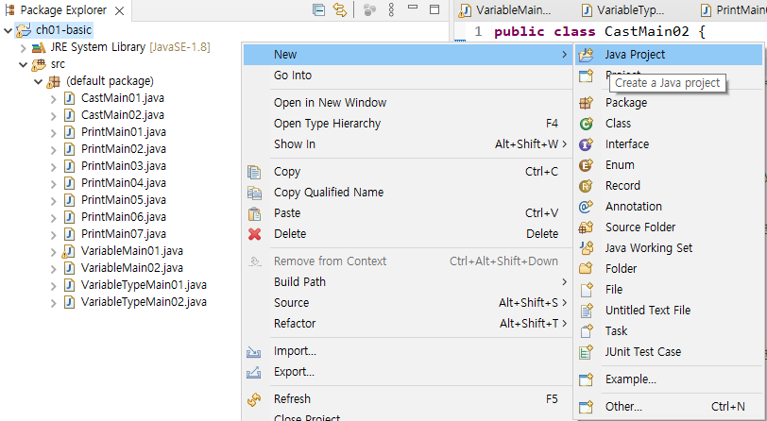This screenshot has height=421, width=767.
Task: Expand VariableMain01.java tree arrow
Action: (x=53, y=252)
